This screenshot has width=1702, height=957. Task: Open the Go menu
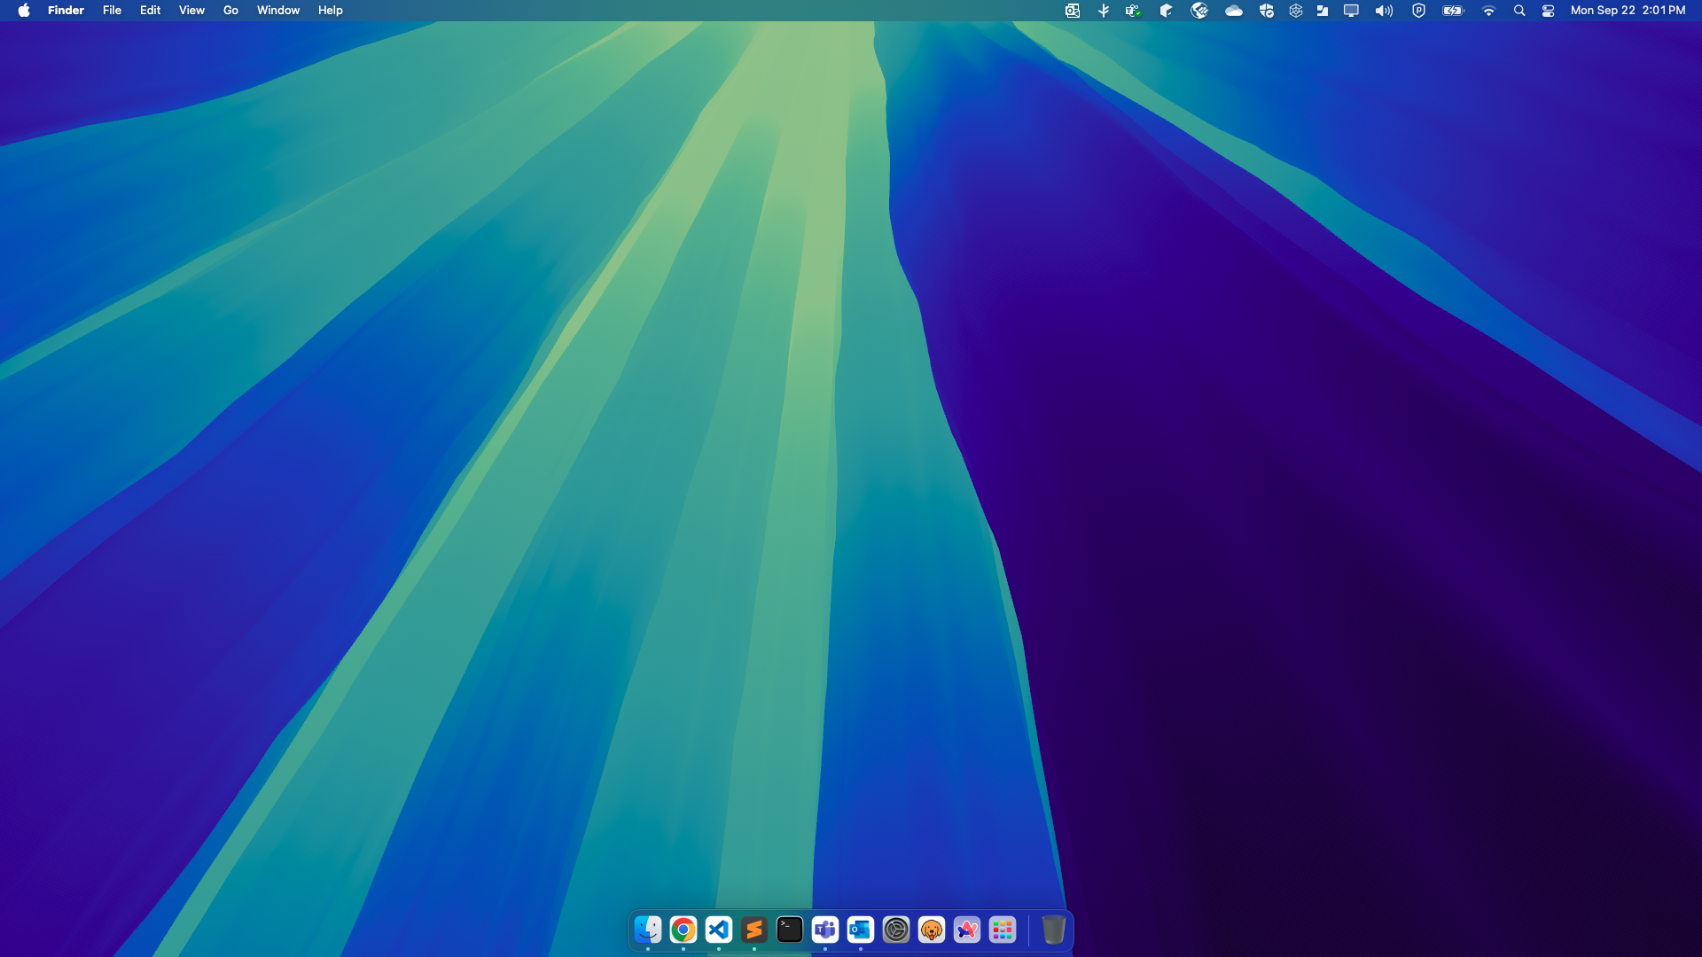pyautogui.click(x=230, y=11)
